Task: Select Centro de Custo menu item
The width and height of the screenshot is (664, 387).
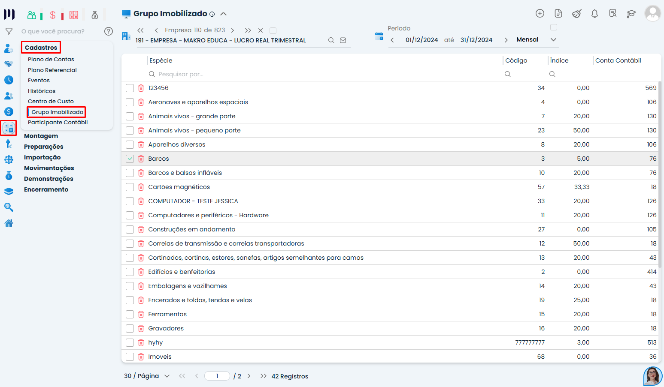Action: click(51, 101)
